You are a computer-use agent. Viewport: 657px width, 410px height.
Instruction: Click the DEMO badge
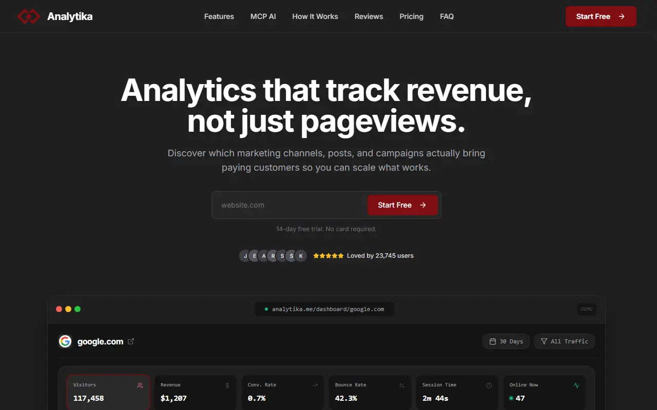(587, 309)
